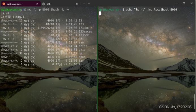
Task: Click the '总用量 1161624' line
Action: point(13,17)
